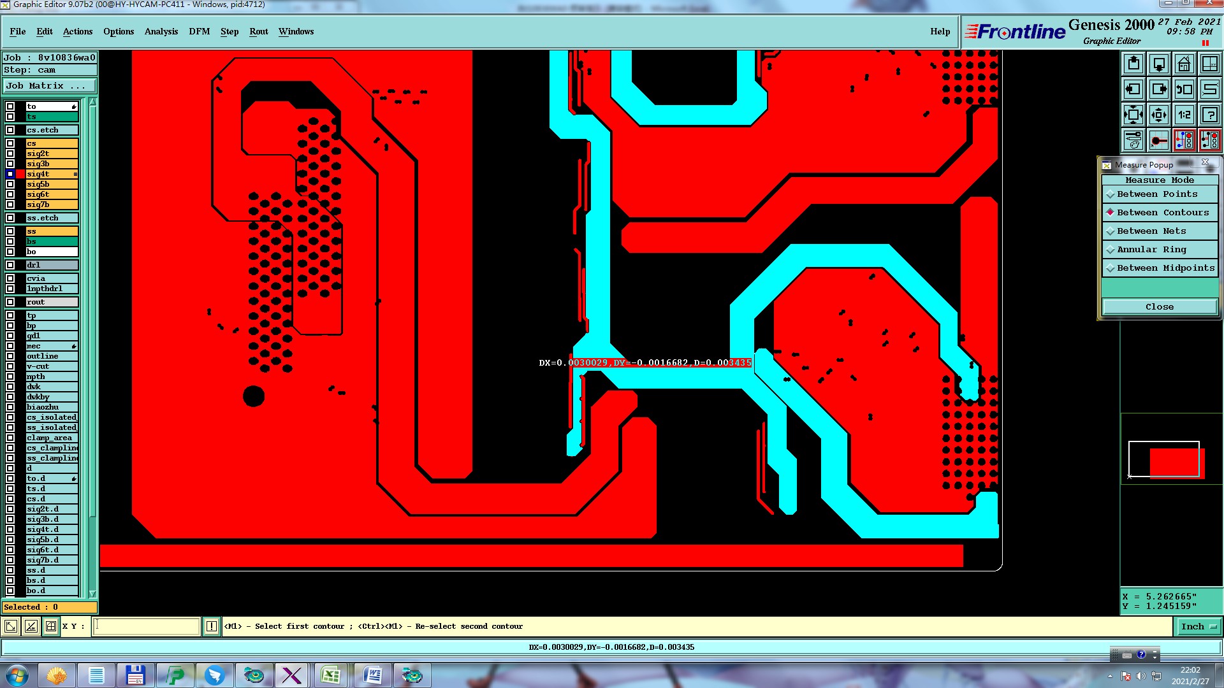Click the snap-to-pad feature icon
The image size is (1224, 688).
coord(1158,140)
